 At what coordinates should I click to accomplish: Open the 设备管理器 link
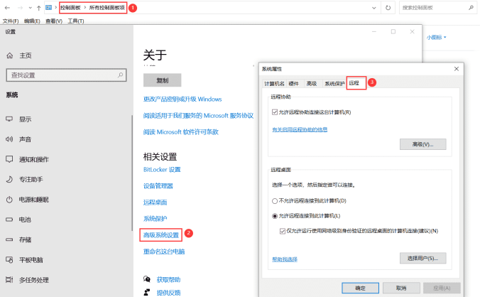[158, 186]
